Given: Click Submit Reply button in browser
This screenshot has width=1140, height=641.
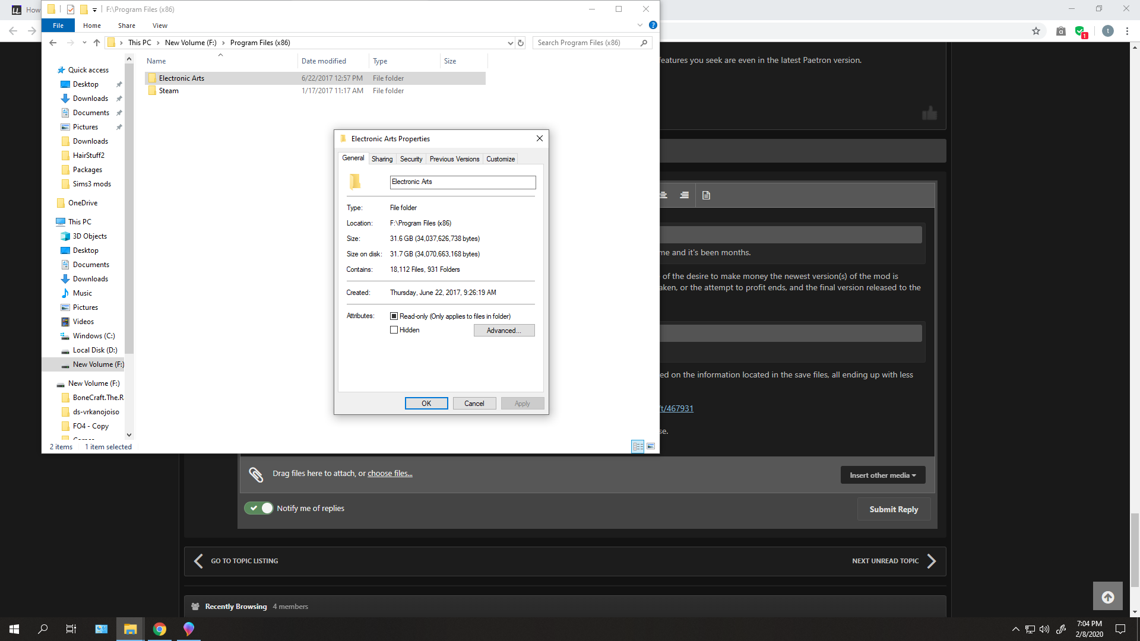Looking at the screenshot, I should (x=894, y=509).
